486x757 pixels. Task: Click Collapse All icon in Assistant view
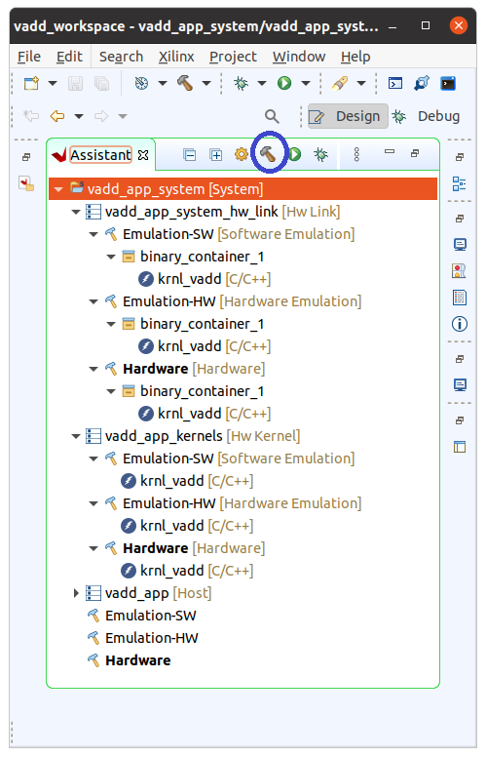point(190,155)
